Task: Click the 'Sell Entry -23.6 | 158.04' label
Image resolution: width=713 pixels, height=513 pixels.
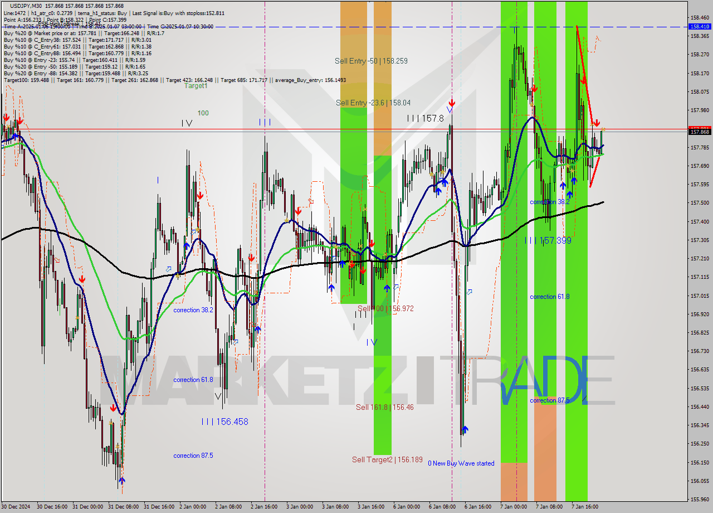Action: click(x=373, y=103)
